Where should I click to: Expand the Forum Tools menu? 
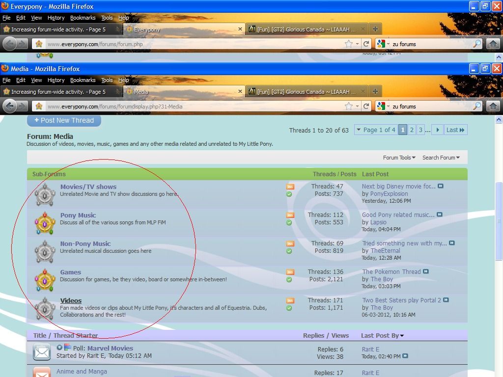(x=399, y=158)
